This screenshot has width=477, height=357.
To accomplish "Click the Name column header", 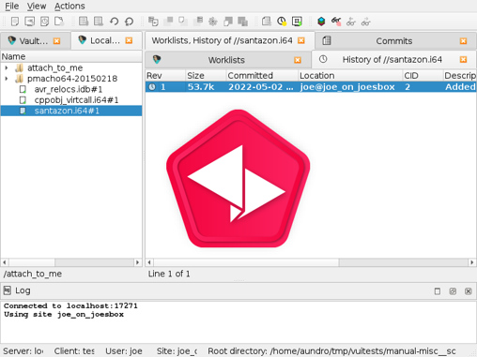I will (x=71, y=56).
